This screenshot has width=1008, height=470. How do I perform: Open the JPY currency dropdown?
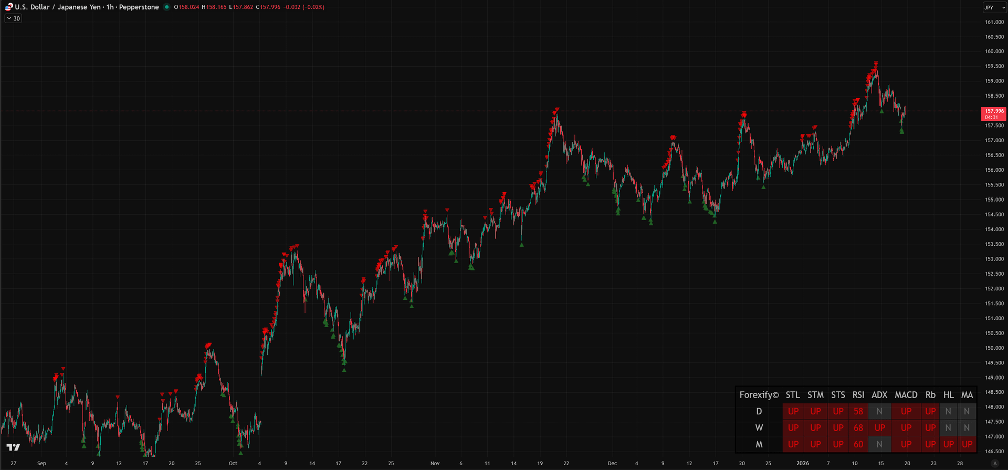pyautogui.click(x=994, y=7)
